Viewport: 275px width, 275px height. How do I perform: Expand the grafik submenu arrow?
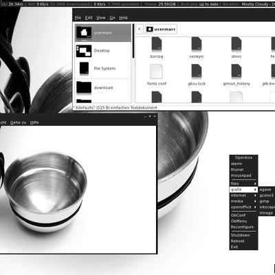(255, 190)
